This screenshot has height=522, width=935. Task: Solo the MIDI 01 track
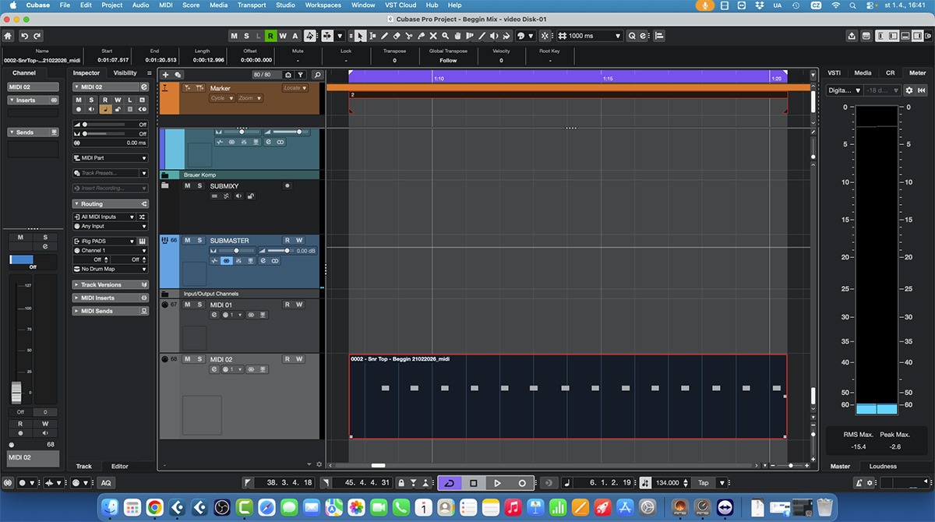pos(199,305)
